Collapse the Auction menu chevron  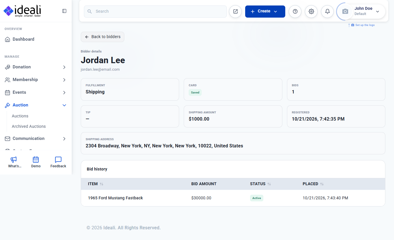(64, 105)
